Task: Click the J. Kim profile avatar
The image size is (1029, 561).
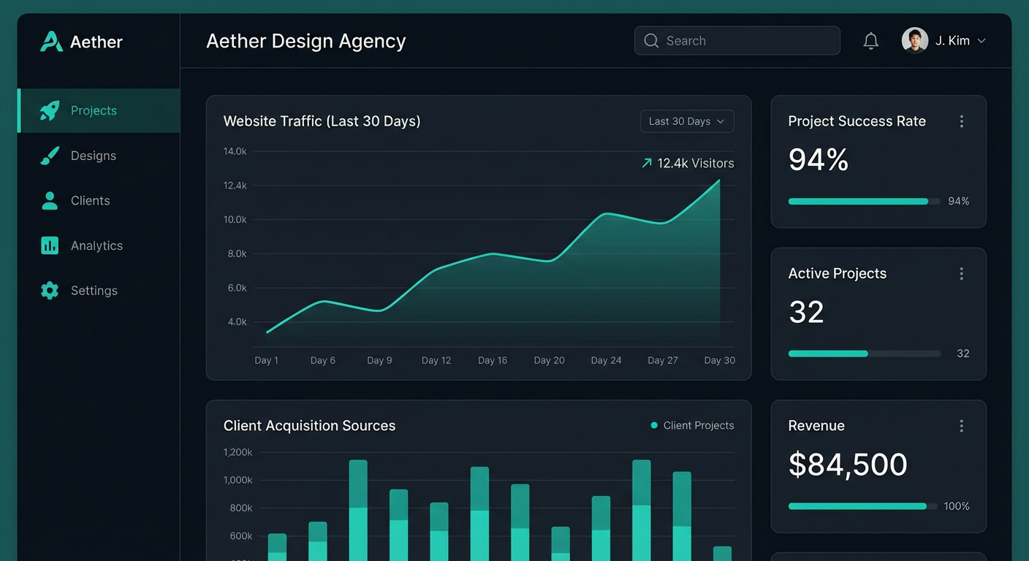Action: [914, 41]
